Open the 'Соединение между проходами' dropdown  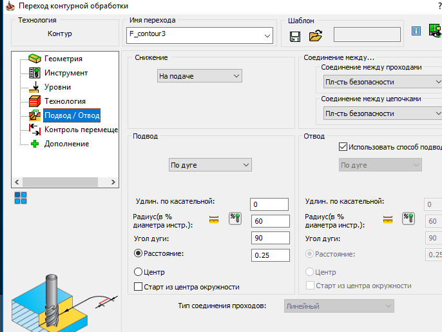tap(381, 82)
